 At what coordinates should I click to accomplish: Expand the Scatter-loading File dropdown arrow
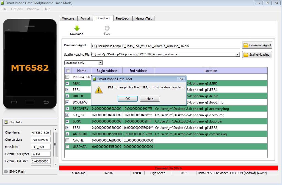pos(237,54)
